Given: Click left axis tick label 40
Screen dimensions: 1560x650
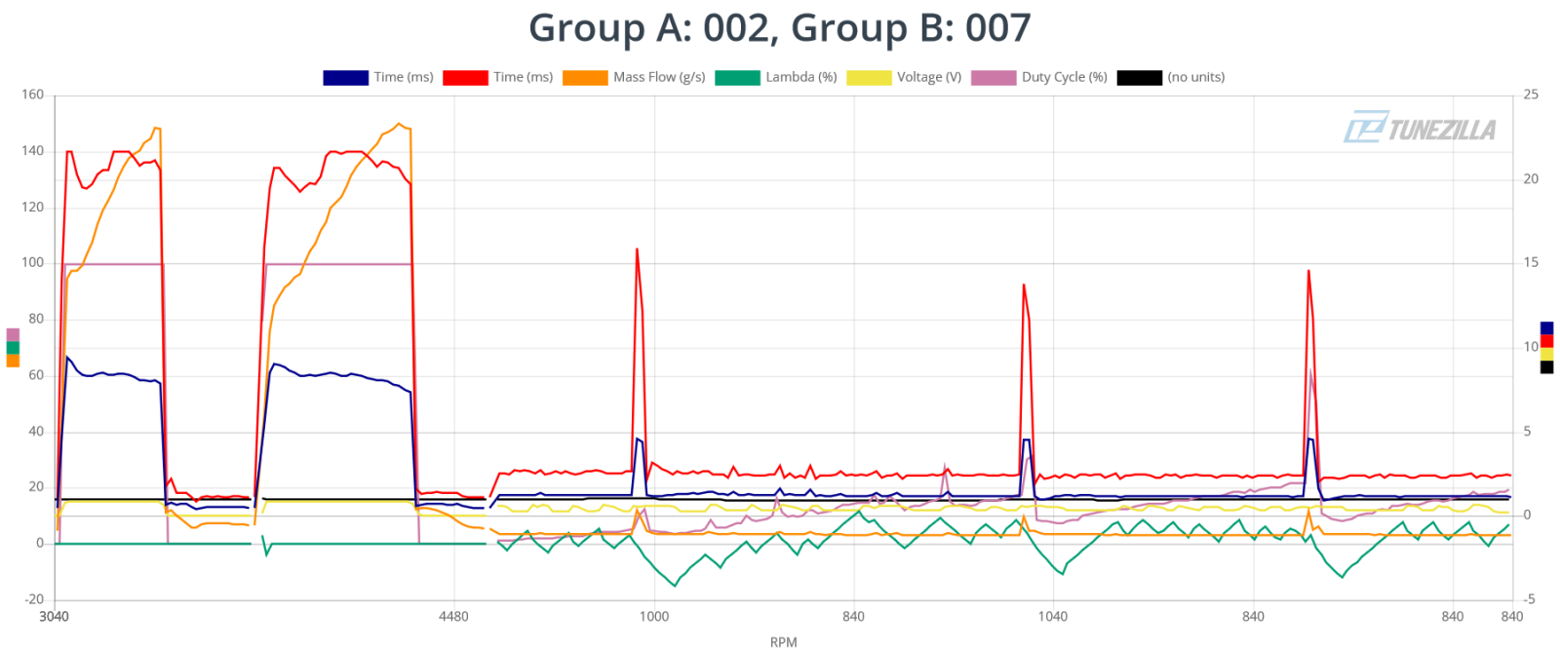Looking at the screenshot, I should [36, 431].
